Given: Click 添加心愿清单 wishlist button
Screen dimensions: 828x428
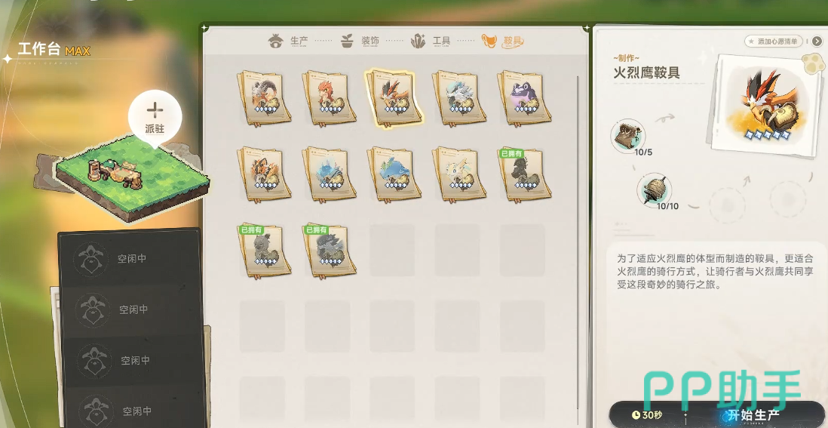Looking at the screenshot, I should click(774, 41).
